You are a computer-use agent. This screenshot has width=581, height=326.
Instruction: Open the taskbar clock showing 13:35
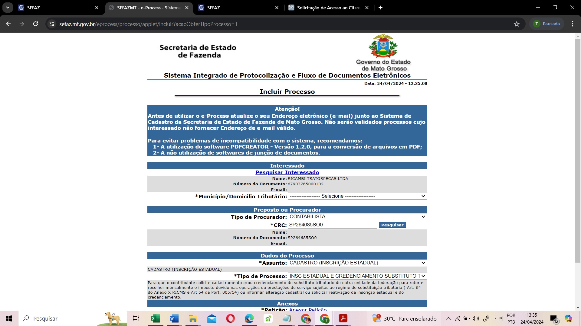click(x=532, y=318)
